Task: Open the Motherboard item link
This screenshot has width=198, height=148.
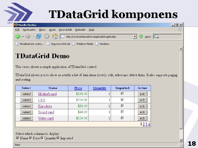Action: [47, 94]
